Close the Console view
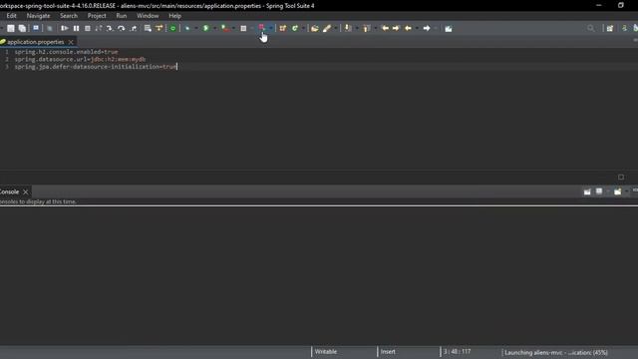Image resolution: width=638 pixels, height=359 pixels. (x=26, y=191)
